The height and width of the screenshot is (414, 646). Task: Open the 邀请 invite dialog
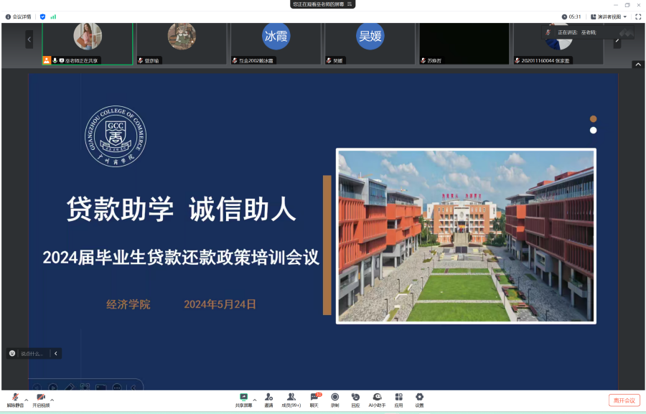(x=268, y=399)
